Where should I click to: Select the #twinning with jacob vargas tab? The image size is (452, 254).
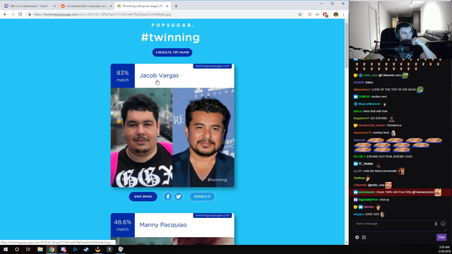(x=143, y=6)
